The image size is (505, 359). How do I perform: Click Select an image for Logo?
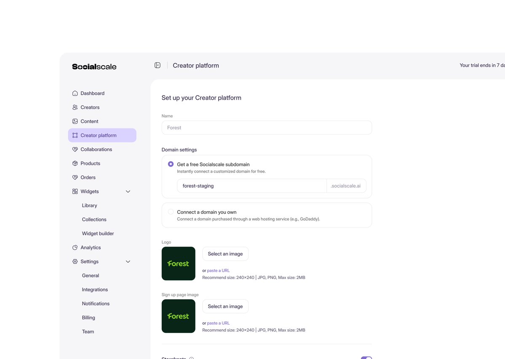225,254
